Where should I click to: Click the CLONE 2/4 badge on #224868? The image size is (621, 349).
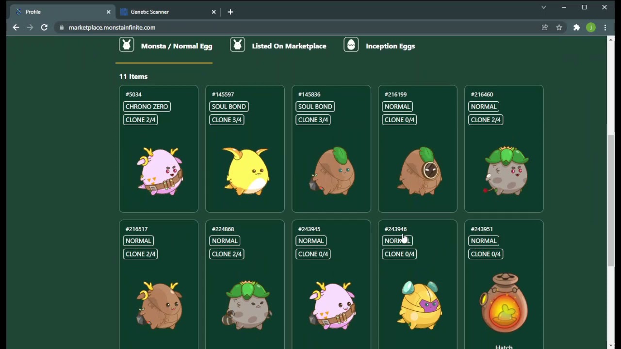point(227,254)
